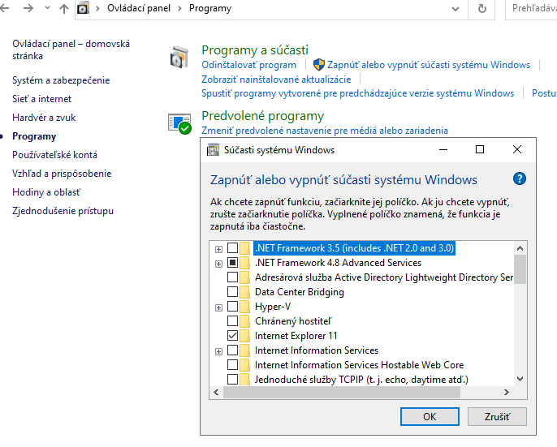
Task: Select .NET Framework 4.8 Advanced Services text
Action: 338,263
